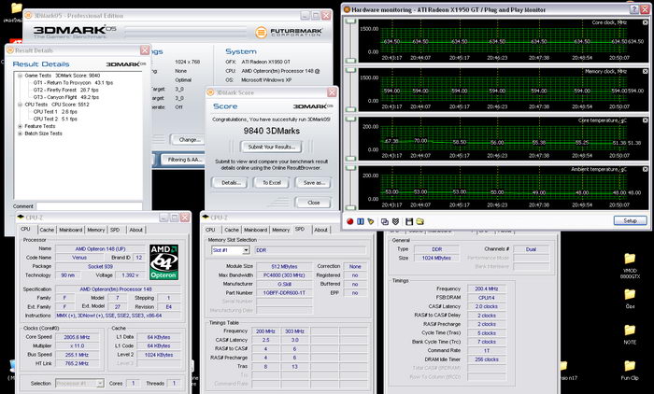
Task: Click the blue pause icon in Hardware monitoring
Action: pos(361,221)
